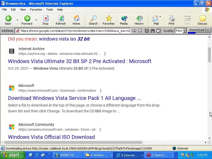Expand the Quick Launch overflow chevron
The width and height of the screenshot is (212, 159).
click(49, 154)
